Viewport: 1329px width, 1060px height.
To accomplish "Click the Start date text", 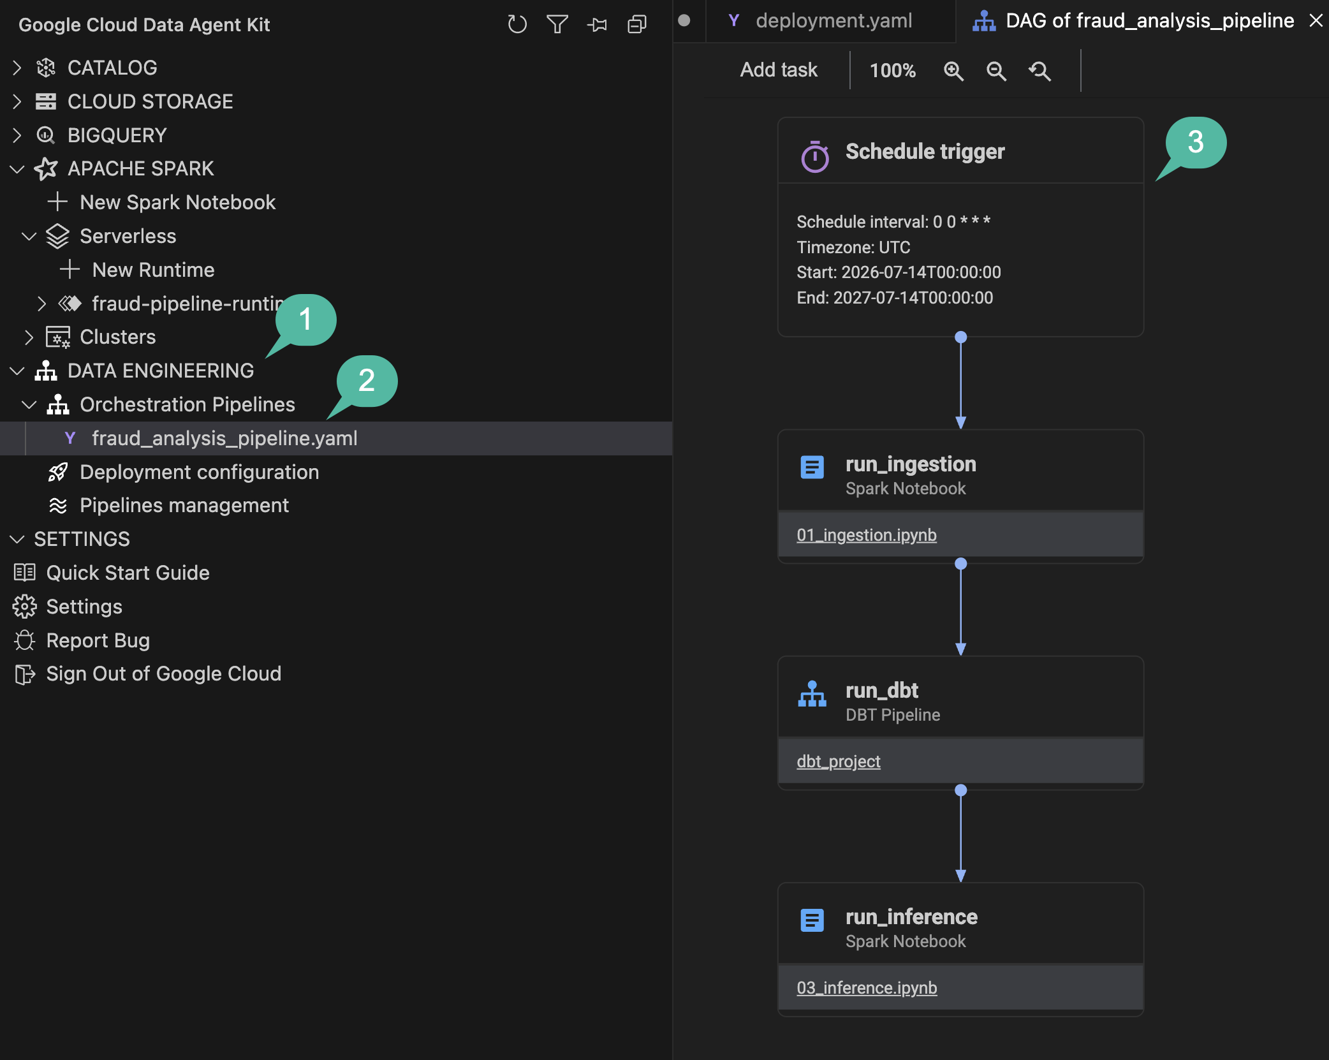I will click(899, 272).
